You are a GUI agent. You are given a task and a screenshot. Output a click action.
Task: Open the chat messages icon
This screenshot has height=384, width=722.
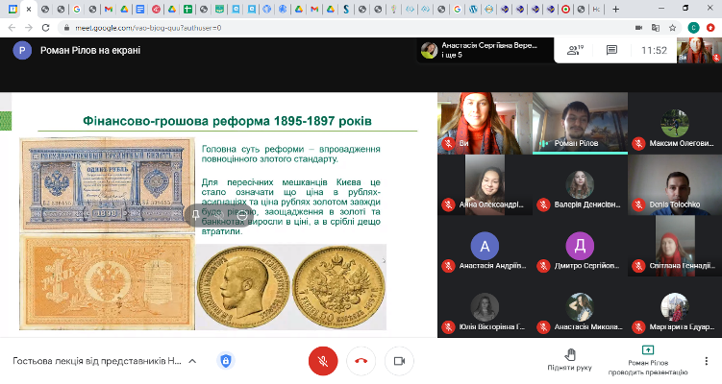pos(611,50)
